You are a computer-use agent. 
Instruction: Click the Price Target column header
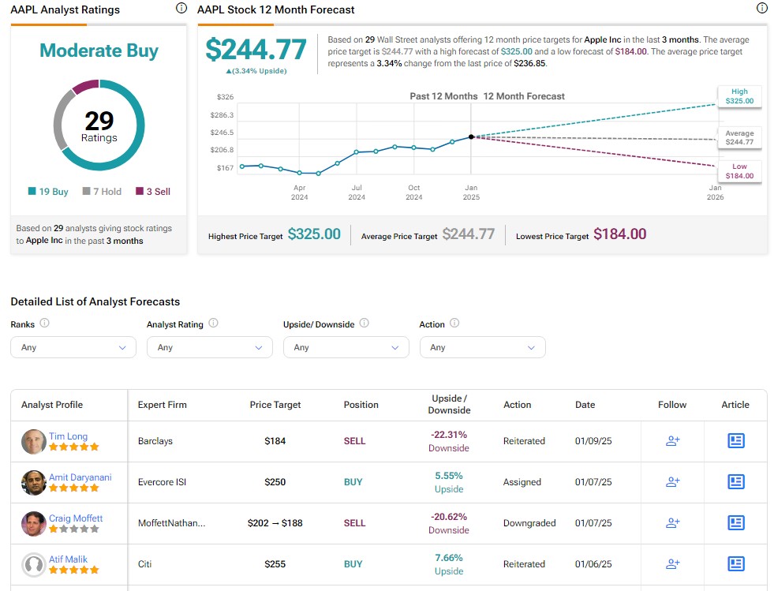(x=275, y=405)
